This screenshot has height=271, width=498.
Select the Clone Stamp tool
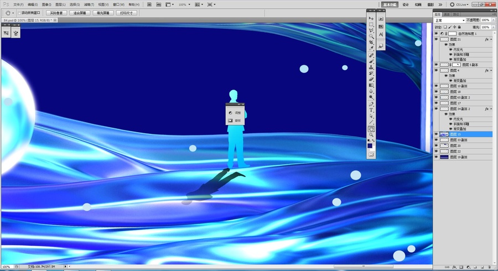pos(371,67)
